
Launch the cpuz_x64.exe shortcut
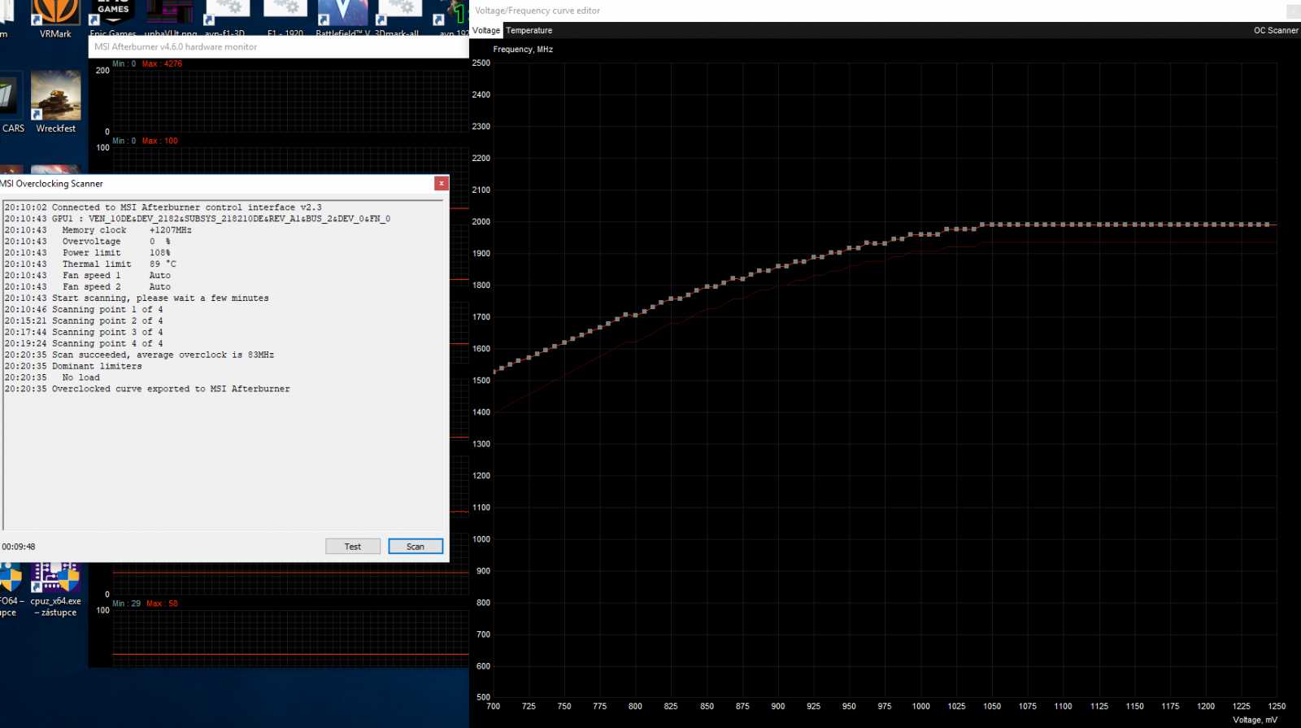(x=55, y=590)
